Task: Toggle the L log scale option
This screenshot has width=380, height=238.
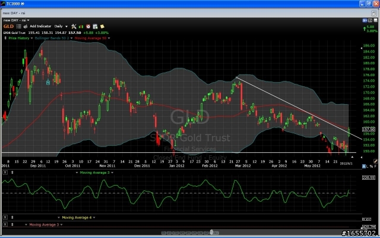Action: coord(368,167)
